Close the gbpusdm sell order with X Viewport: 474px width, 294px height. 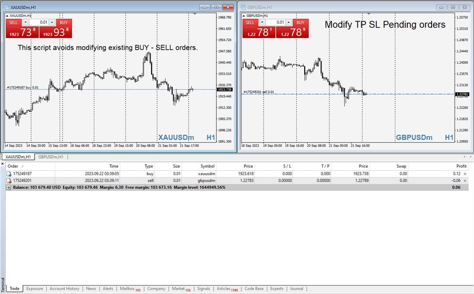pyautogui.click(x=465, y=181)
